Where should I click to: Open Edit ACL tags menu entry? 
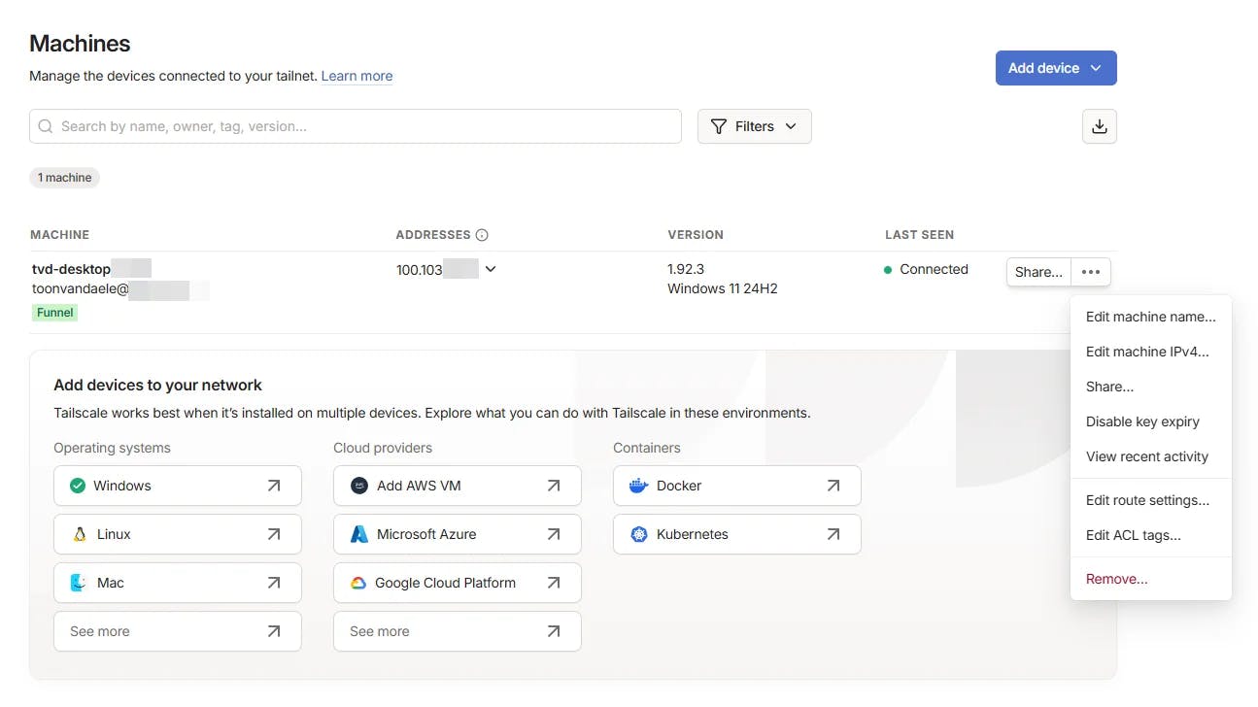(1133, 535)
